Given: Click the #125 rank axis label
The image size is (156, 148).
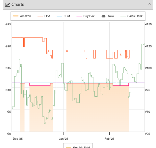Looking at the screenshot, I should (x=148, y=46).
